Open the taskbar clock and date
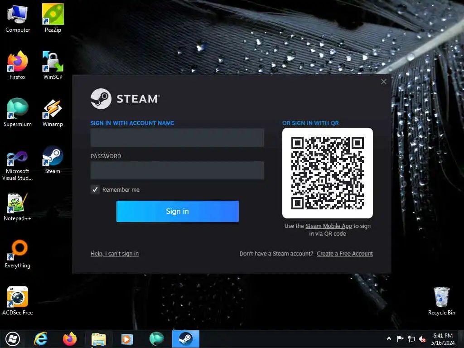Viewport: 464px width, 348px height. [443, 339]
